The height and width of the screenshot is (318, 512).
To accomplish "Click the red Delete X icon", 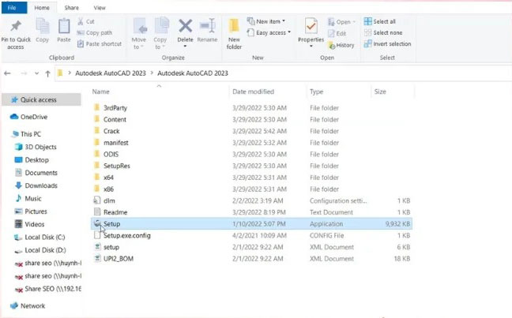I will tap(185, 26).
